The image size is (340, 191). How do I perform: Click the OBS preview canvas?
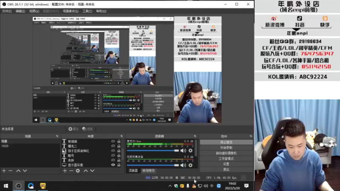click(127, 69)
